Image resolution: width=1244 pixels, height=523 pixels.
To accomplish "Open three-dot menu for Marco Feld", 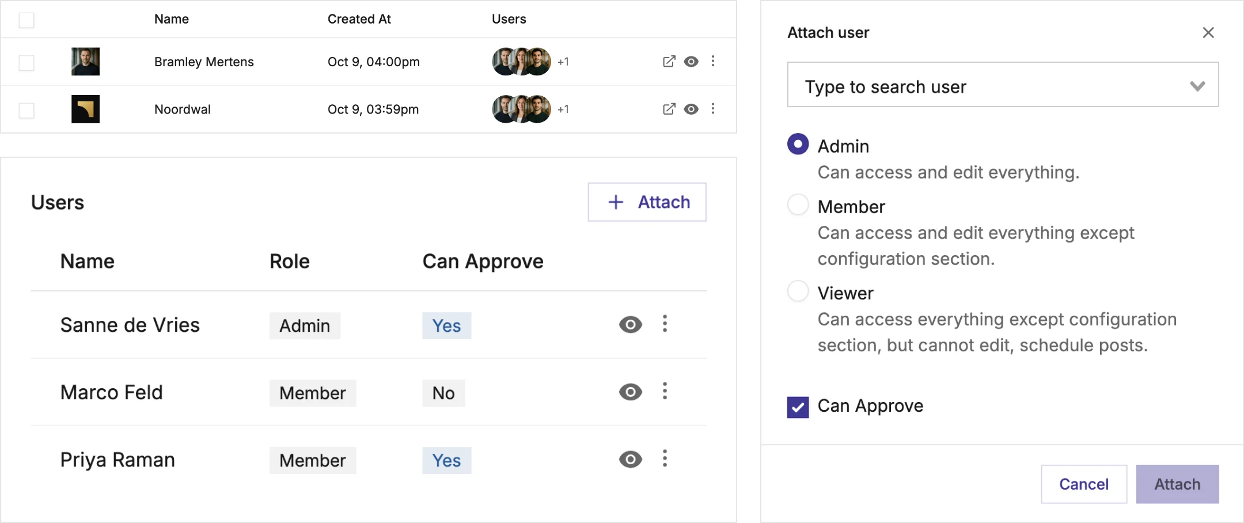I will tap(665, 391).
